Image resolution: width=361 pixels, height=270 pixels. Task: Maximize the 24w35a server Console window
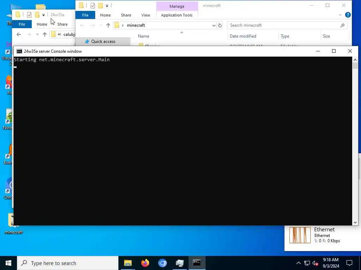pos(334,51)
